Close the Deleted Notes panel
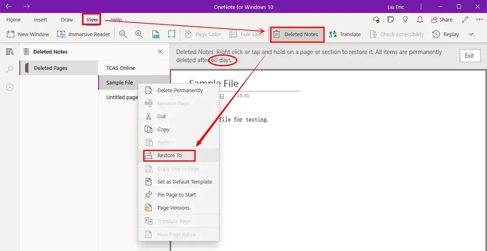This screenshot has width=487, height=251. [160, 52]
